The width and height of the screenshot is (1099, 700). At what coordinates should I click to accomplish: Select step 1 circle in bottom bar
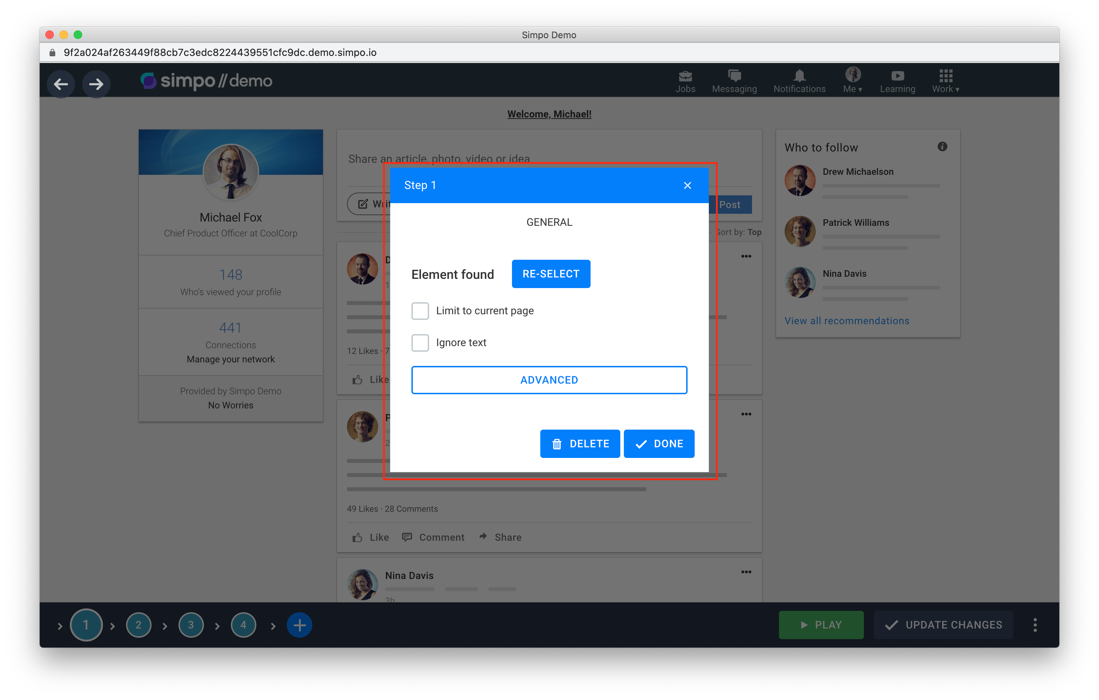[86, 625]
